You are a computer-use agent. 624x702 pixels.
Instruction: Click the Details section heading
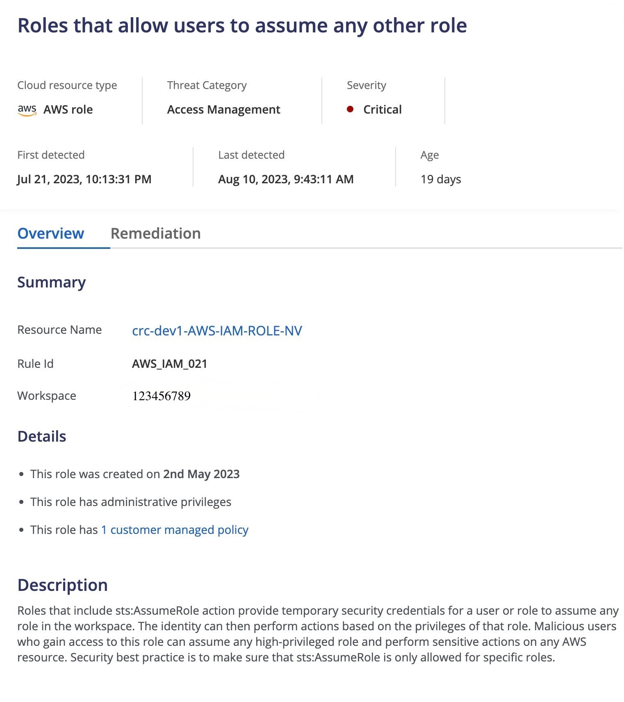coord(42,436)
